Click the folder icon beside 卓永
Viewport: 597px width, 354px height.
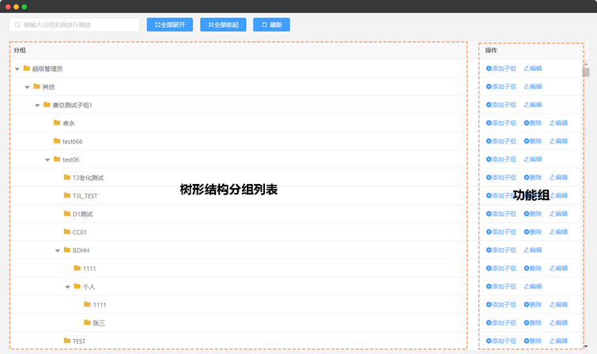[57, 123]
